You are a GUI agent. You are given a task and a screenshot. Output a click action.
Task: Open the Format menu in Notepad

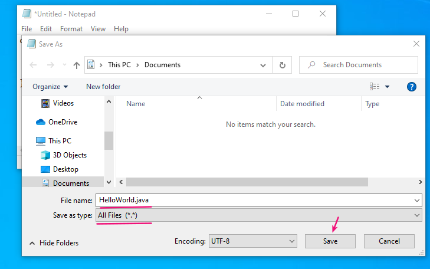tap(71, 29)
